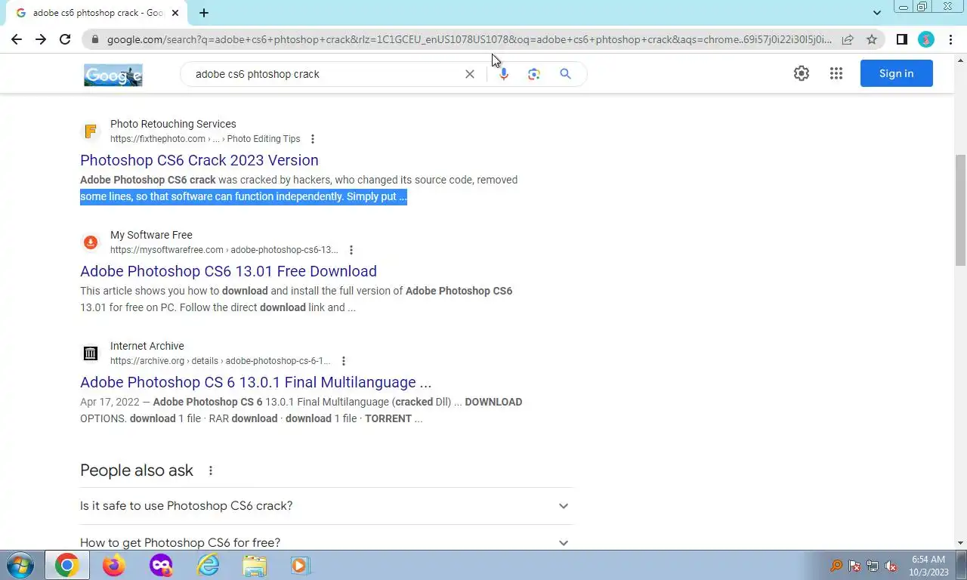Click the scrollbar down arrow
Screen dimensions: 967x580
tap(960, 543)
